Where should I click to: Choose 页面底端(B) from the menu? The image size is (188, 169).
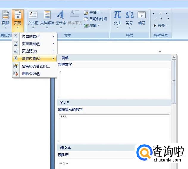tap(35, 44)
